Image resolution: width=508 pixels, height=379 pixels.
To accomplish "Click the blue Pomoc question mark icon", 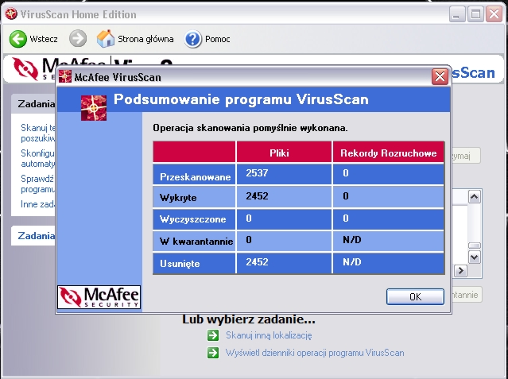I will (x=192, y=39).
